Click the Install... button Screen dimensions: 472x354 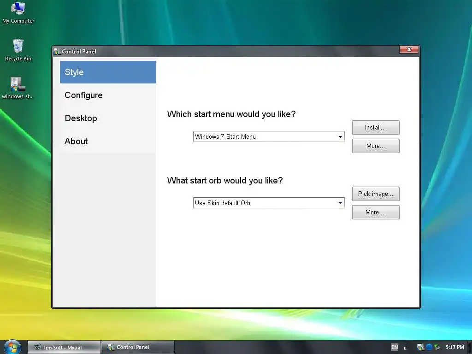(x=376, y=127)
